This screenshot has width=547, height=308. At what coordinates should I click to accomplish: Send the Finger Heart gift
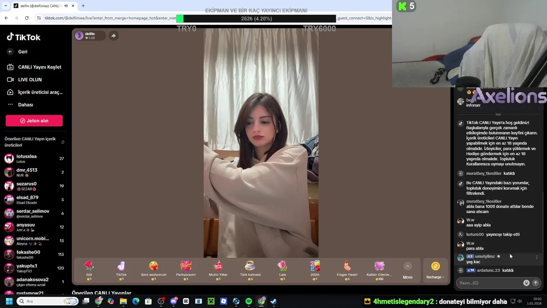click(347, 271)
